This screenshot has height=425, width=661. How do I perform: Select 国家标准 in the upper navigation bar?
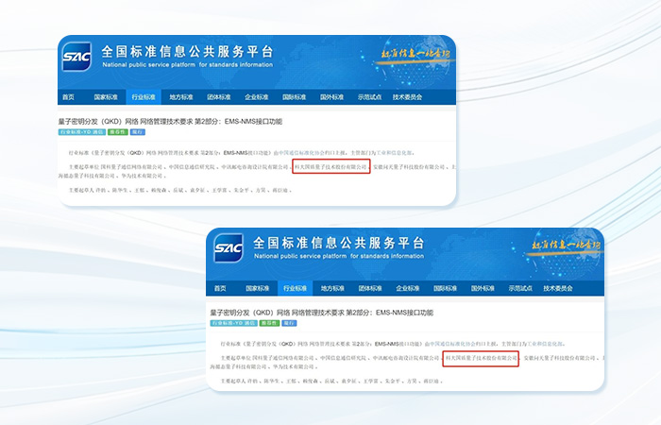click(106, 97)
